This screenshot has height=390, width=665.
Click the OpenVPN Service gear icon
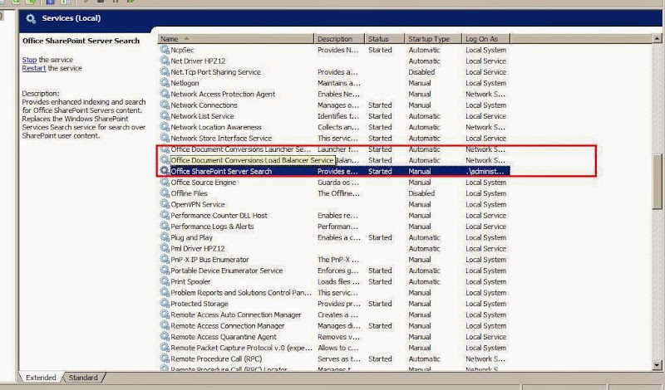pyautogui.click(x=164, y=203)
